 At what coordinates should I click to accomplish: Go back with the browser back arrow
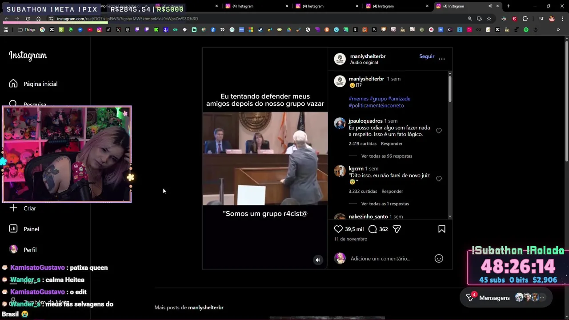pos(6,19)
